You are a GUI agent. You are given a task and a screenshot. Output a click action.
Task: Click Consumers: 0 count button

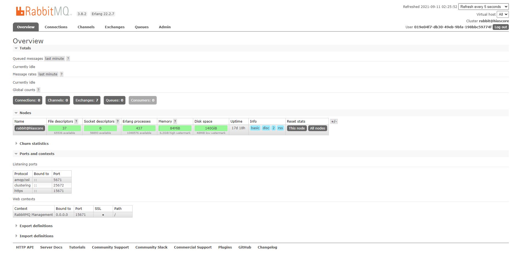pyautogui.click(x=142, y=100)
